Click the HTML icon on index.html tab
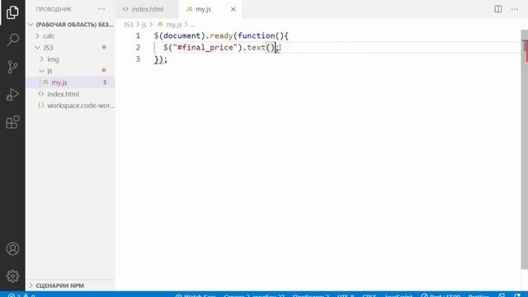 coord(125,9)
